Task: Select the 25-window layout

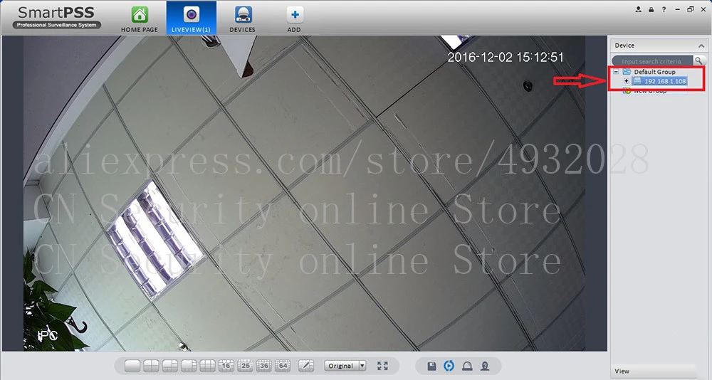Action: click(x=245, y=366)
